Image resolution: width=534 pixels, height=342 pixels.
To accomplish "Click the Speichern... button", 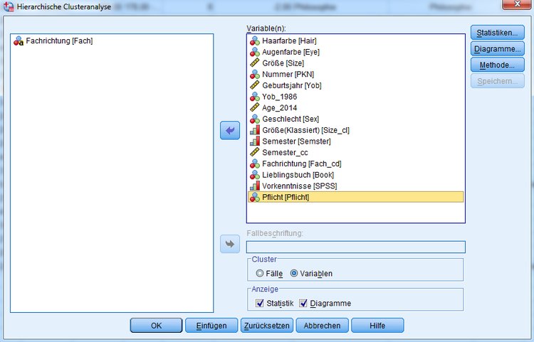I will click(x=497, y=81).
